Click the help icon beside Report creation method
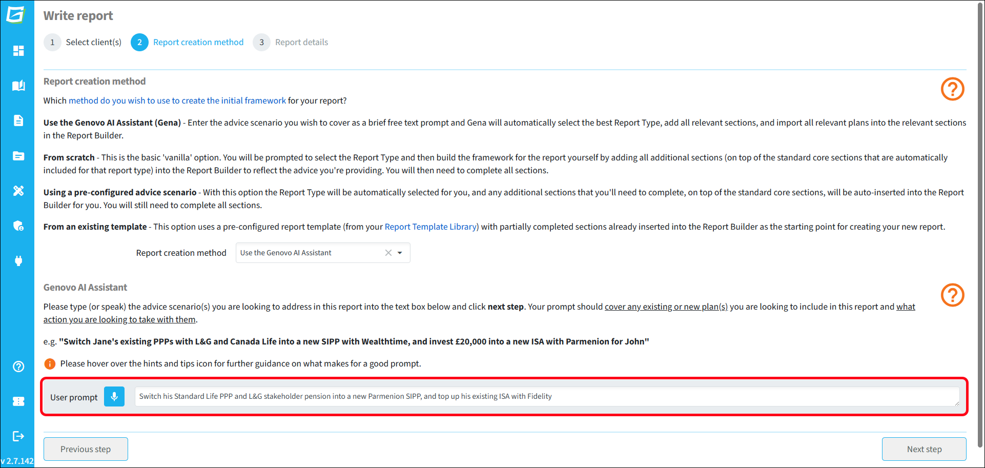Viewport: 985px width, 468px height. coord(953,89)
